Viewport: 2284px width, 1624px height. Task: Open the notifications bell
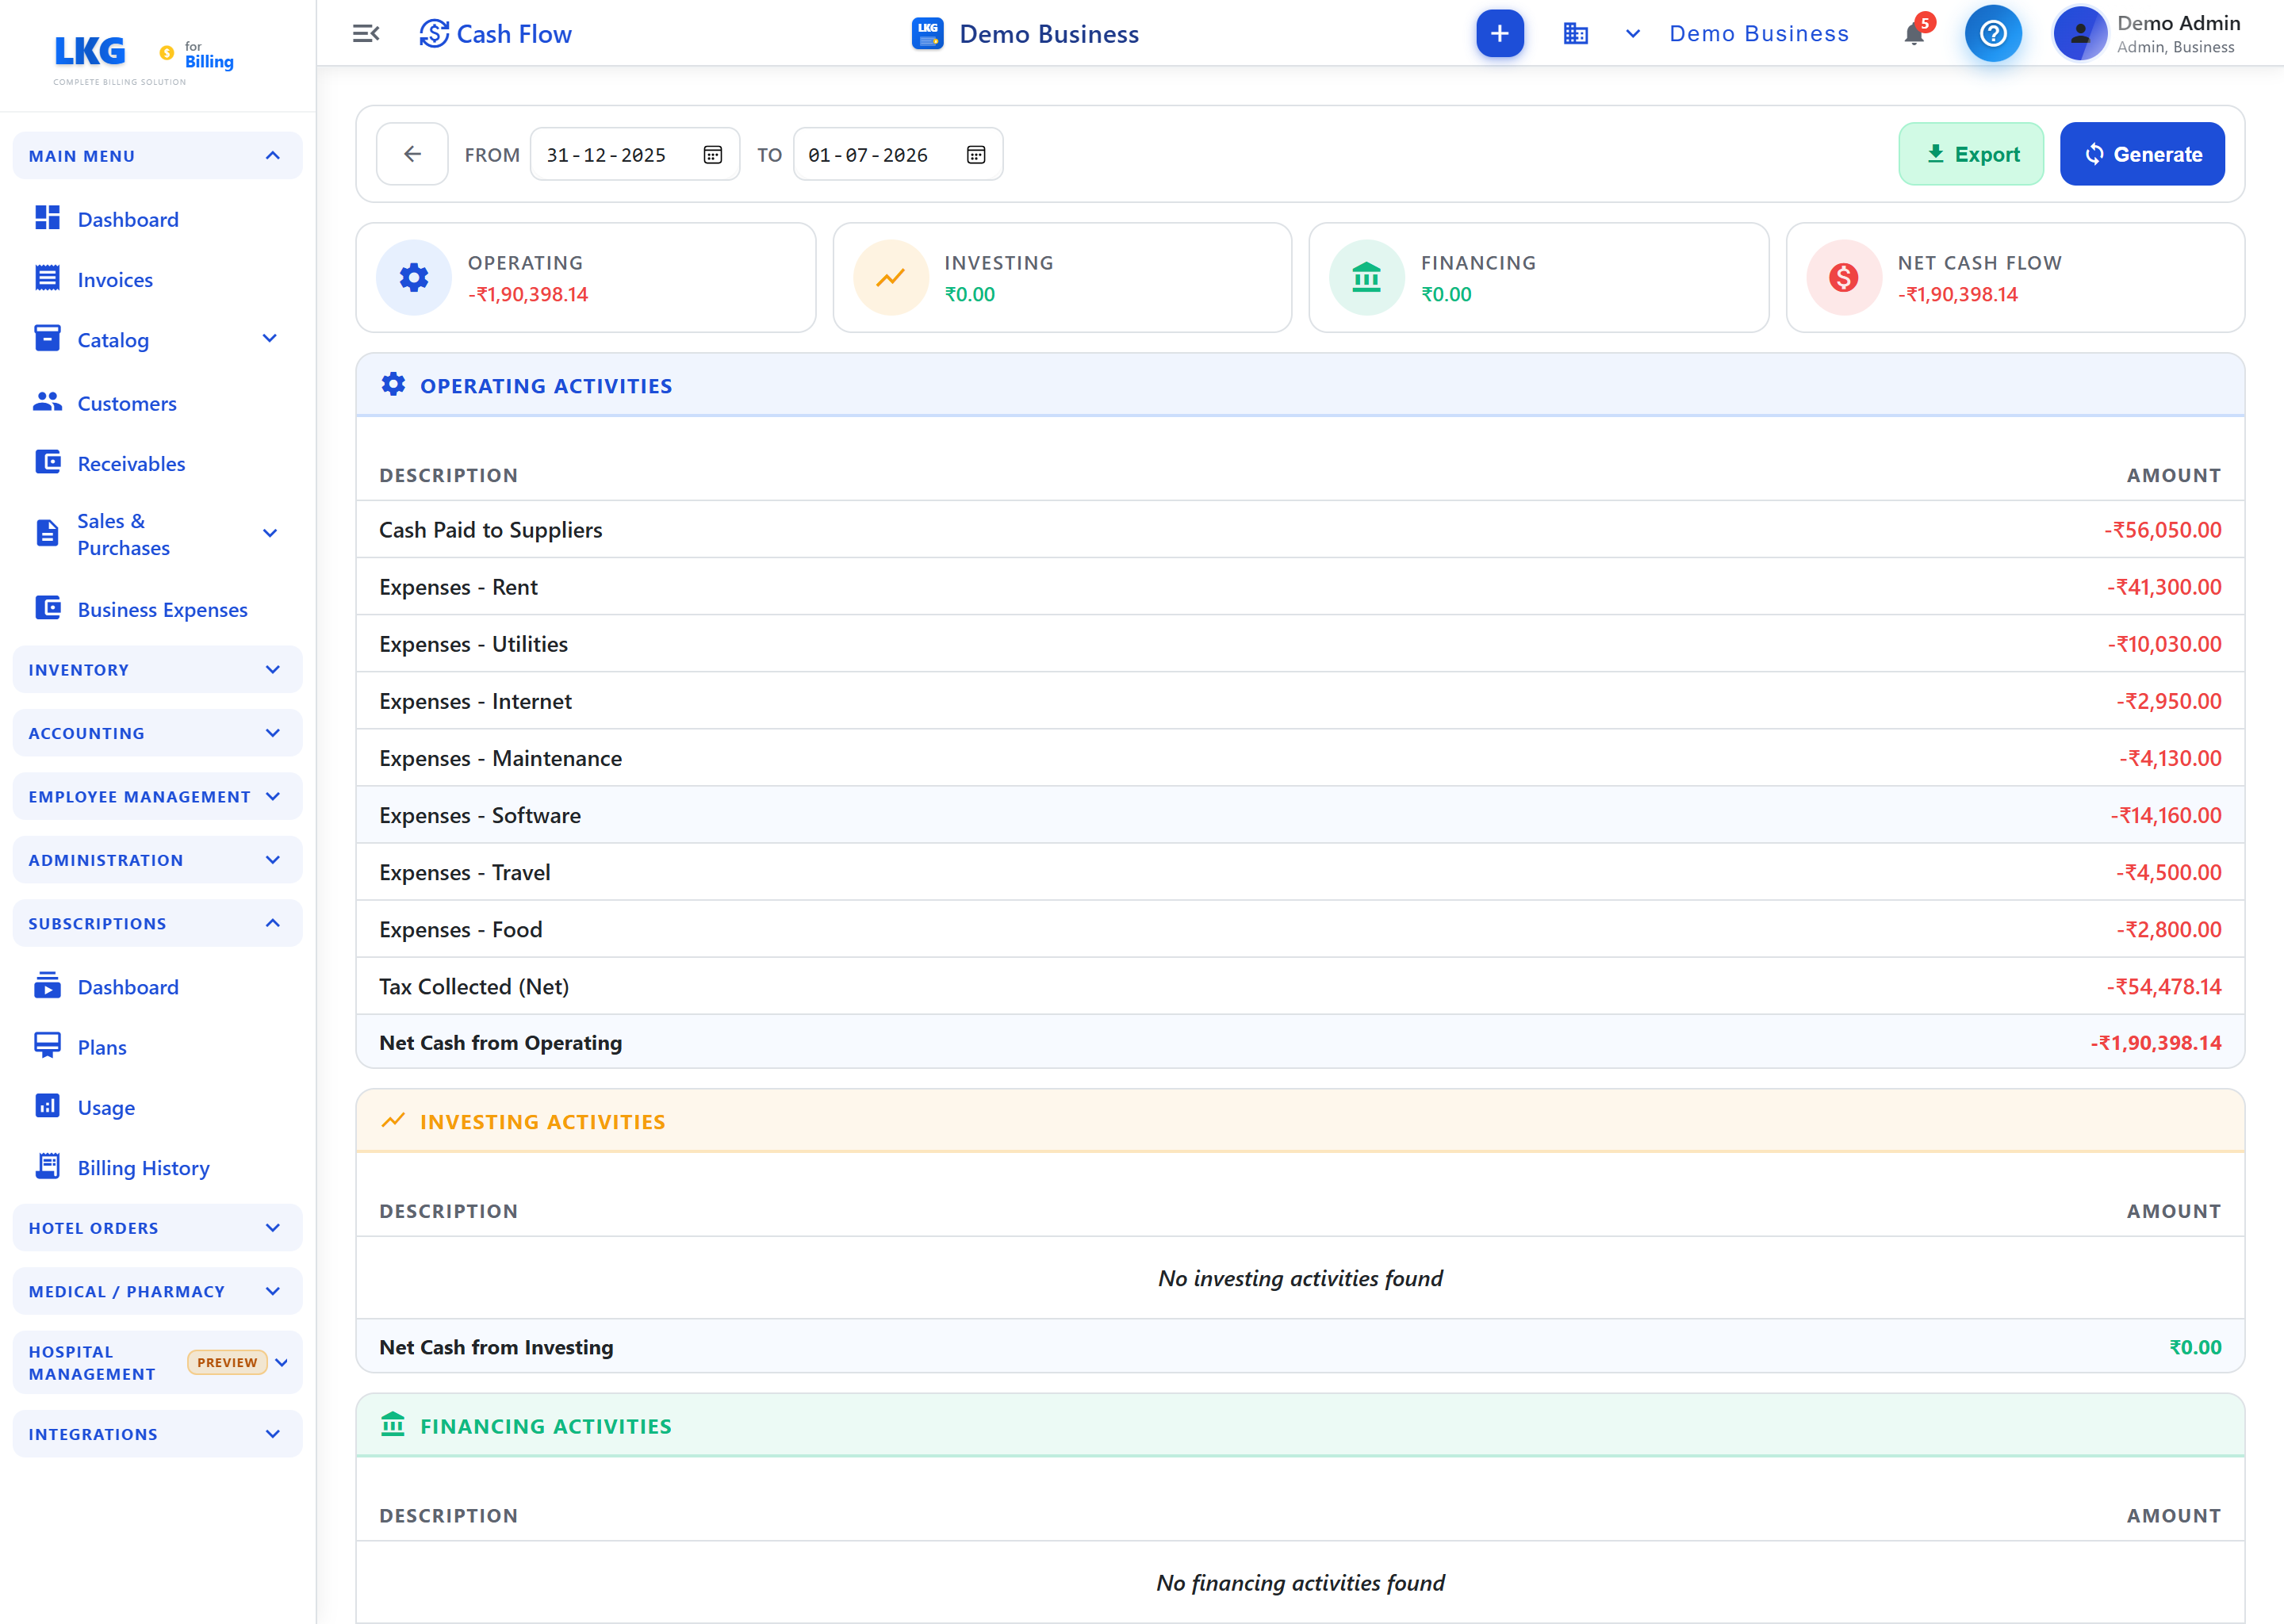[1913, 34]
